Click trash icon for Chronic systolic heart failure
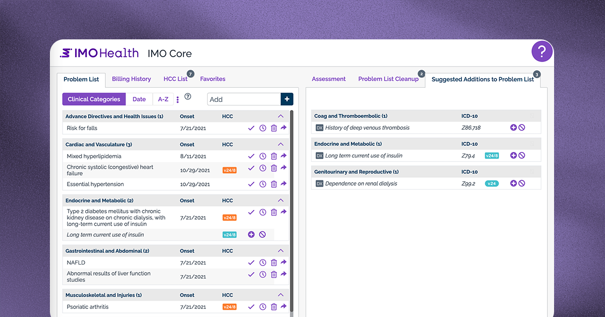The height and width of the screenshot is (317, 605). (274, 168)
